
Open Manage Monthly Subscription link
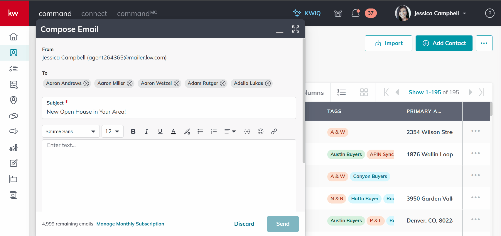click(x=130, y=224)
